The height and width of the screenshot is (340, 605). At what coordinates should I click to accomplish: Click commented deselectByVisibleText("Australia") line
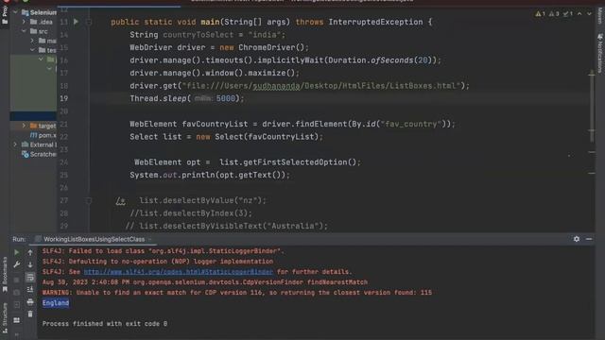coord(227,226)
